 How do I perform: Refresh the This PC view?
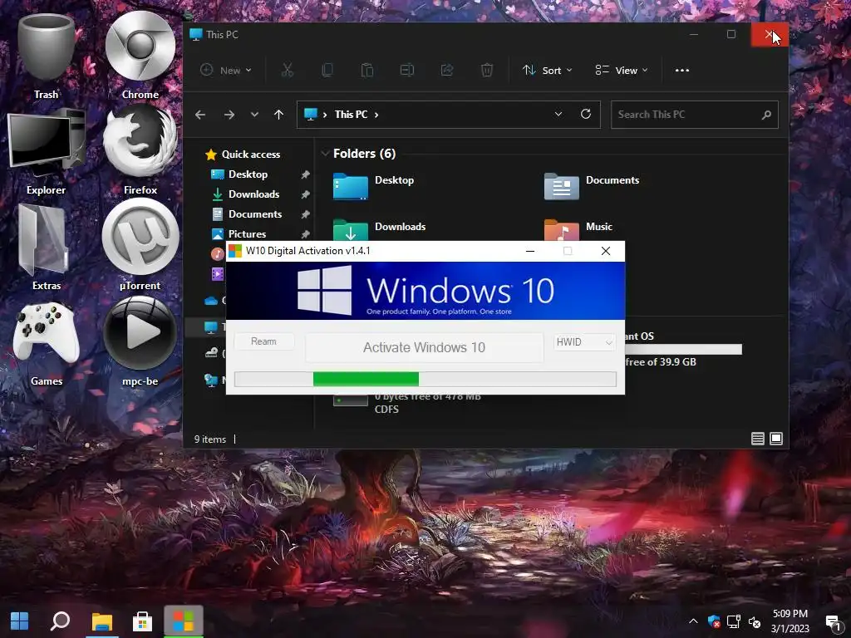586,114
